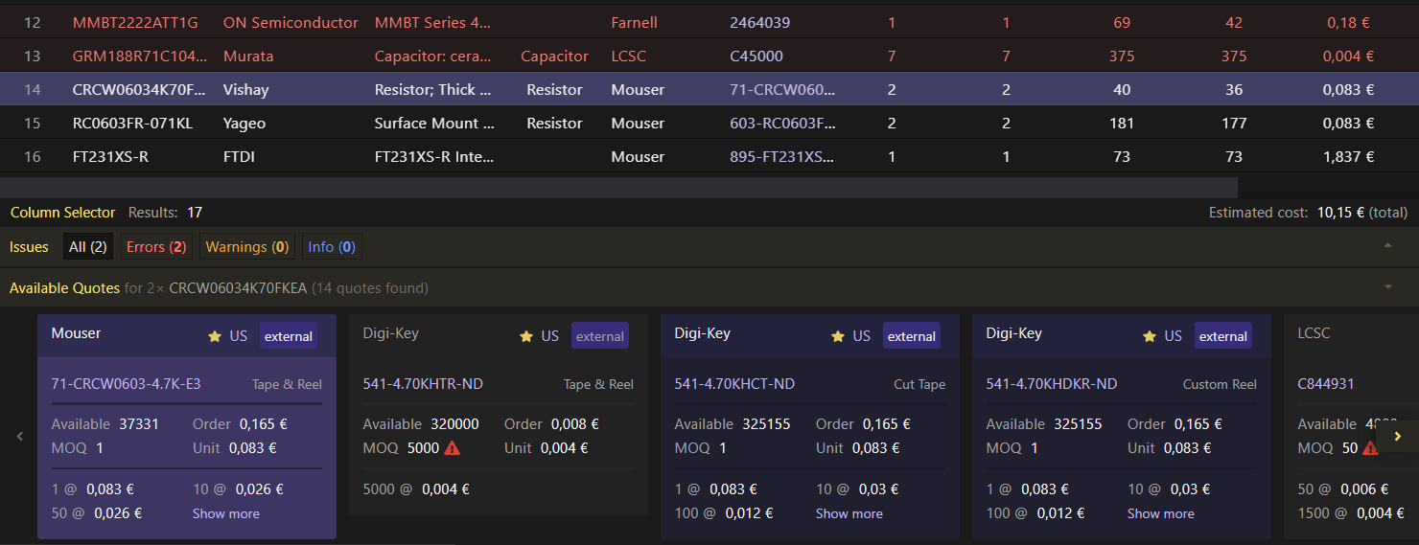This screenshot has width=1419, height=545.
Task: Open the Column Selector
Action: [62, 213]
